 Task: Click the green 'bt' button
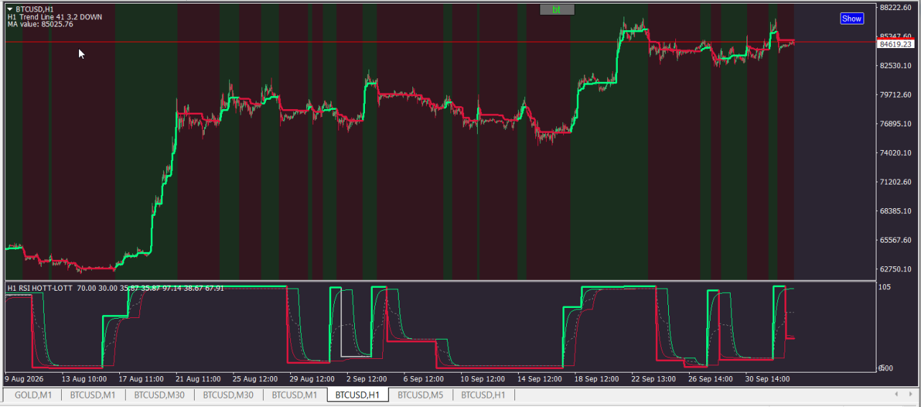pyautogui.click(x=557, y=10)
